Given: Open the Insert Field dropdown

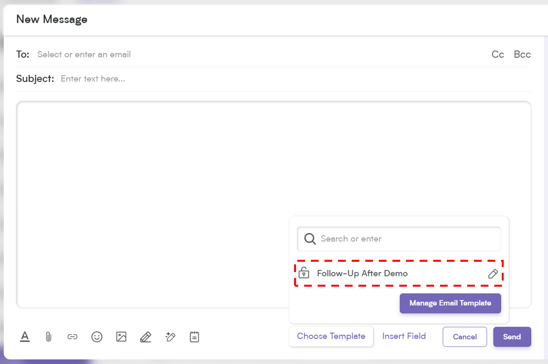Looking at the screenshot, I should 404,336.
